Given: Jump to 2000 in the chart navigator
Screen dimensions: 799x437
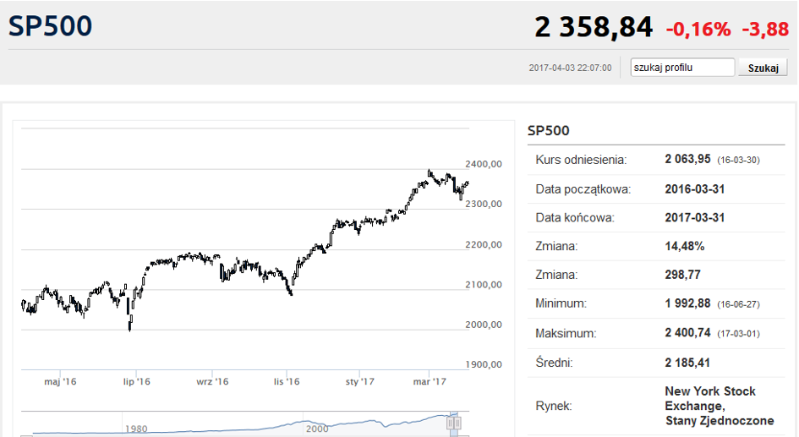Looking at the screenshot, I should [317, 429].
